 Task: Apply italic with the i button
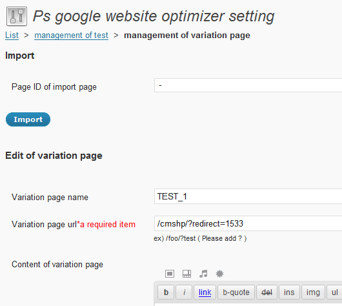[184, 292]
